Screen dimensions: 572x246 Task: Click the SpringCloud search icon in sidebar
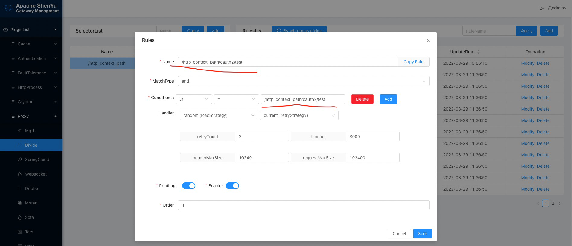(20, 160)
